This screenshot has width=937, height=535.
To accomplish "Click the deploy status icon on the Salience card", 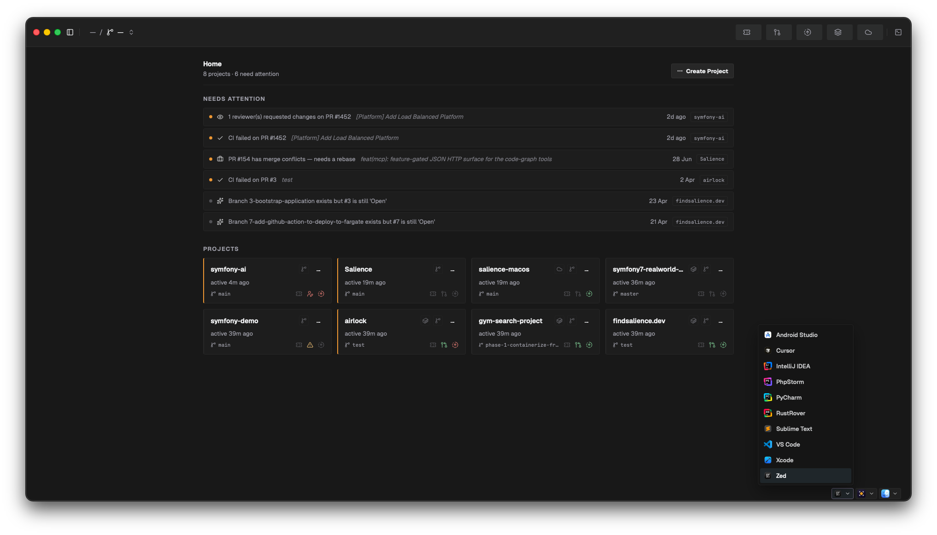I will point(455,294).
